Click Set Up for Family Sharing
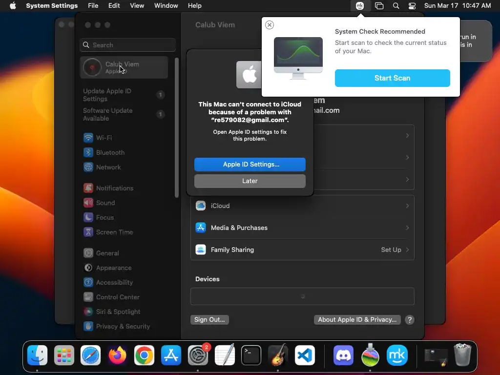Screen dimensions: 500x375 (x=391, y=250)
